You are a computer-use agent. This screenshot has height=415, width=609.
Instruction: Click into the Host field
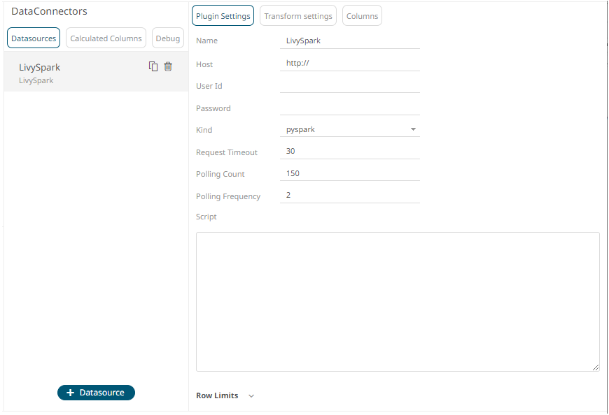(x=349, y=63)
